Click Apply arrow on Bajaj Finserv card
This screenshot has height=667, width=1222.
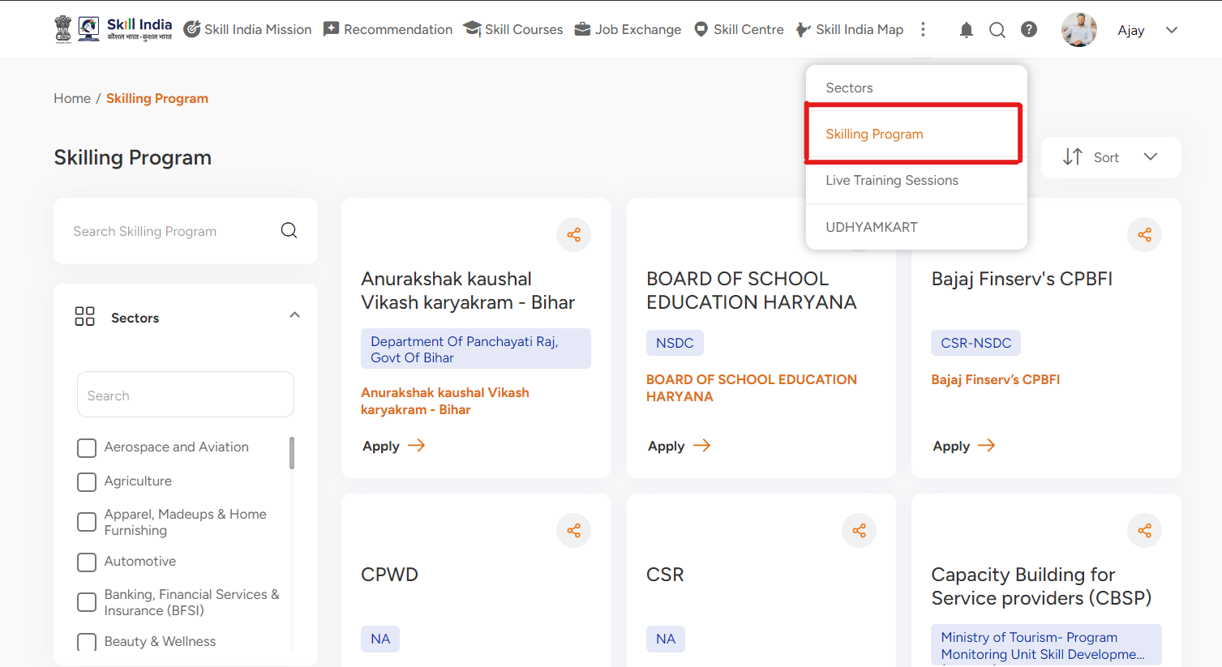point(987,446)
